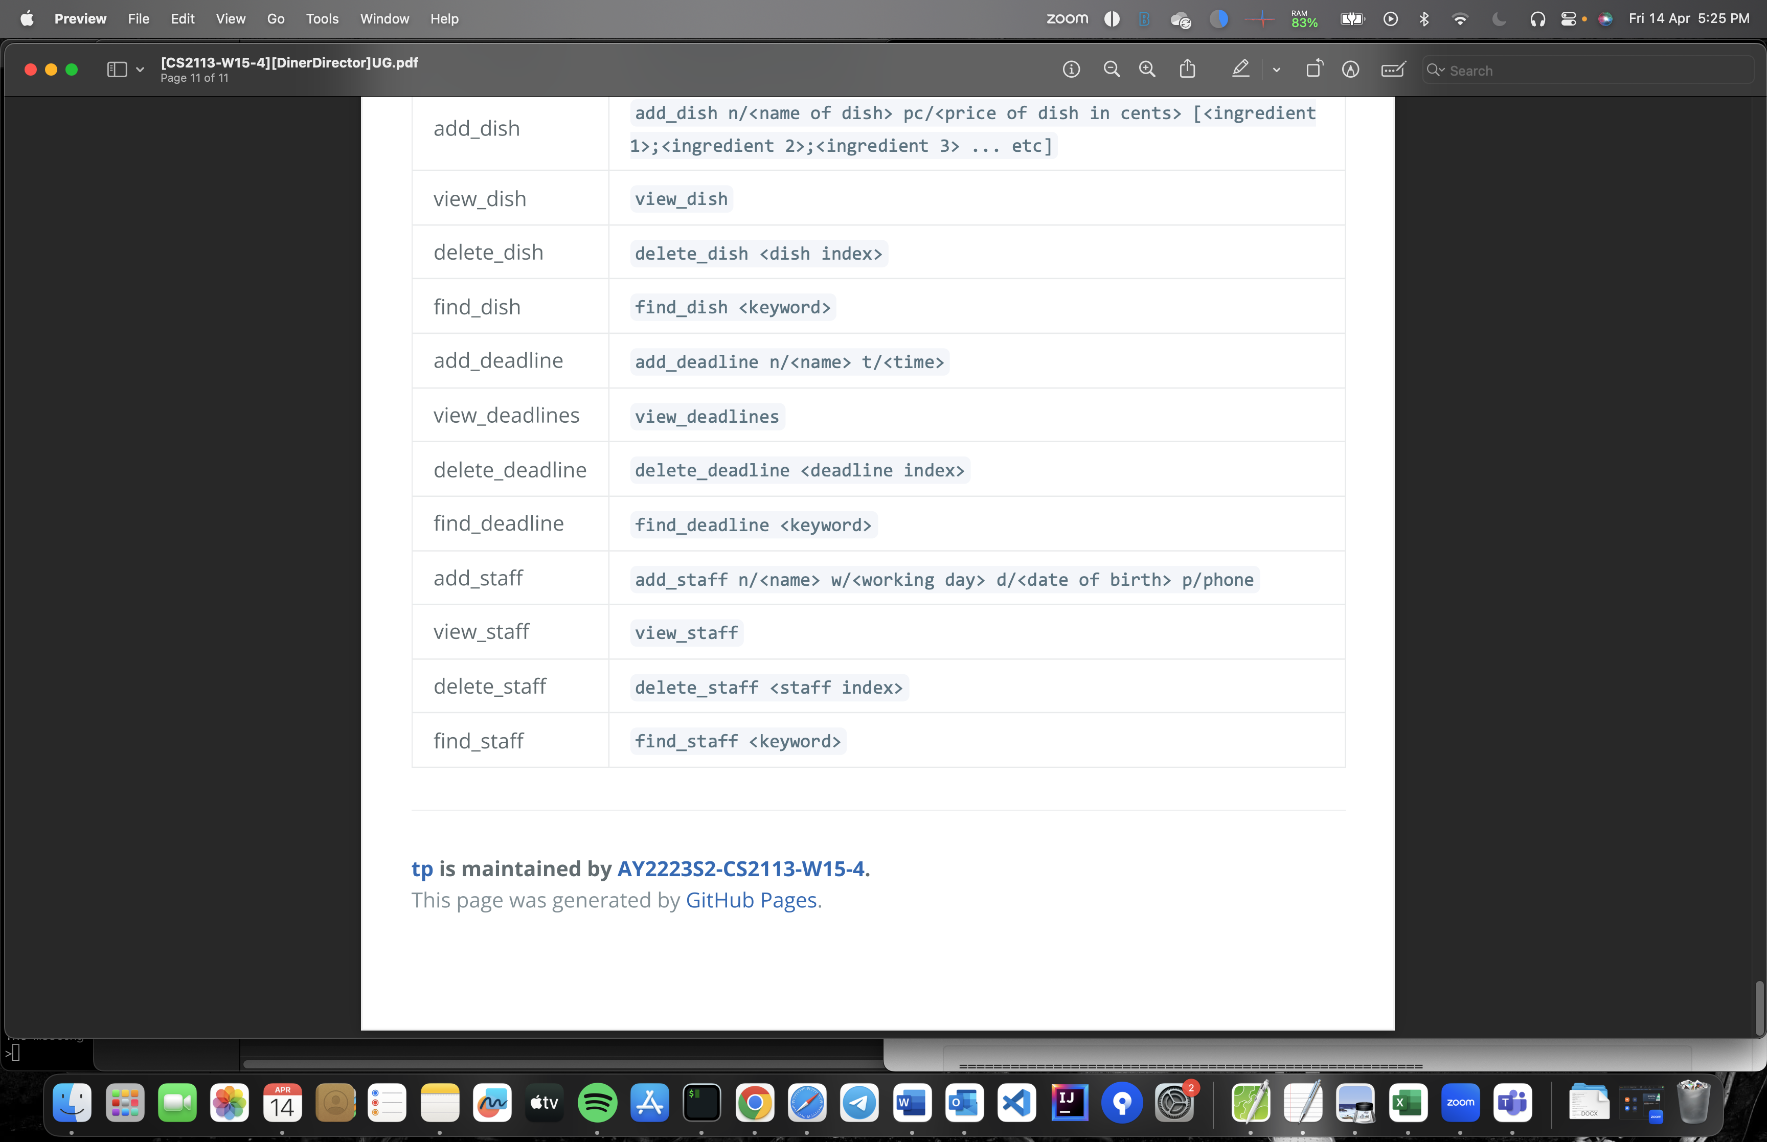Click into the Search field

point(1594,71)
